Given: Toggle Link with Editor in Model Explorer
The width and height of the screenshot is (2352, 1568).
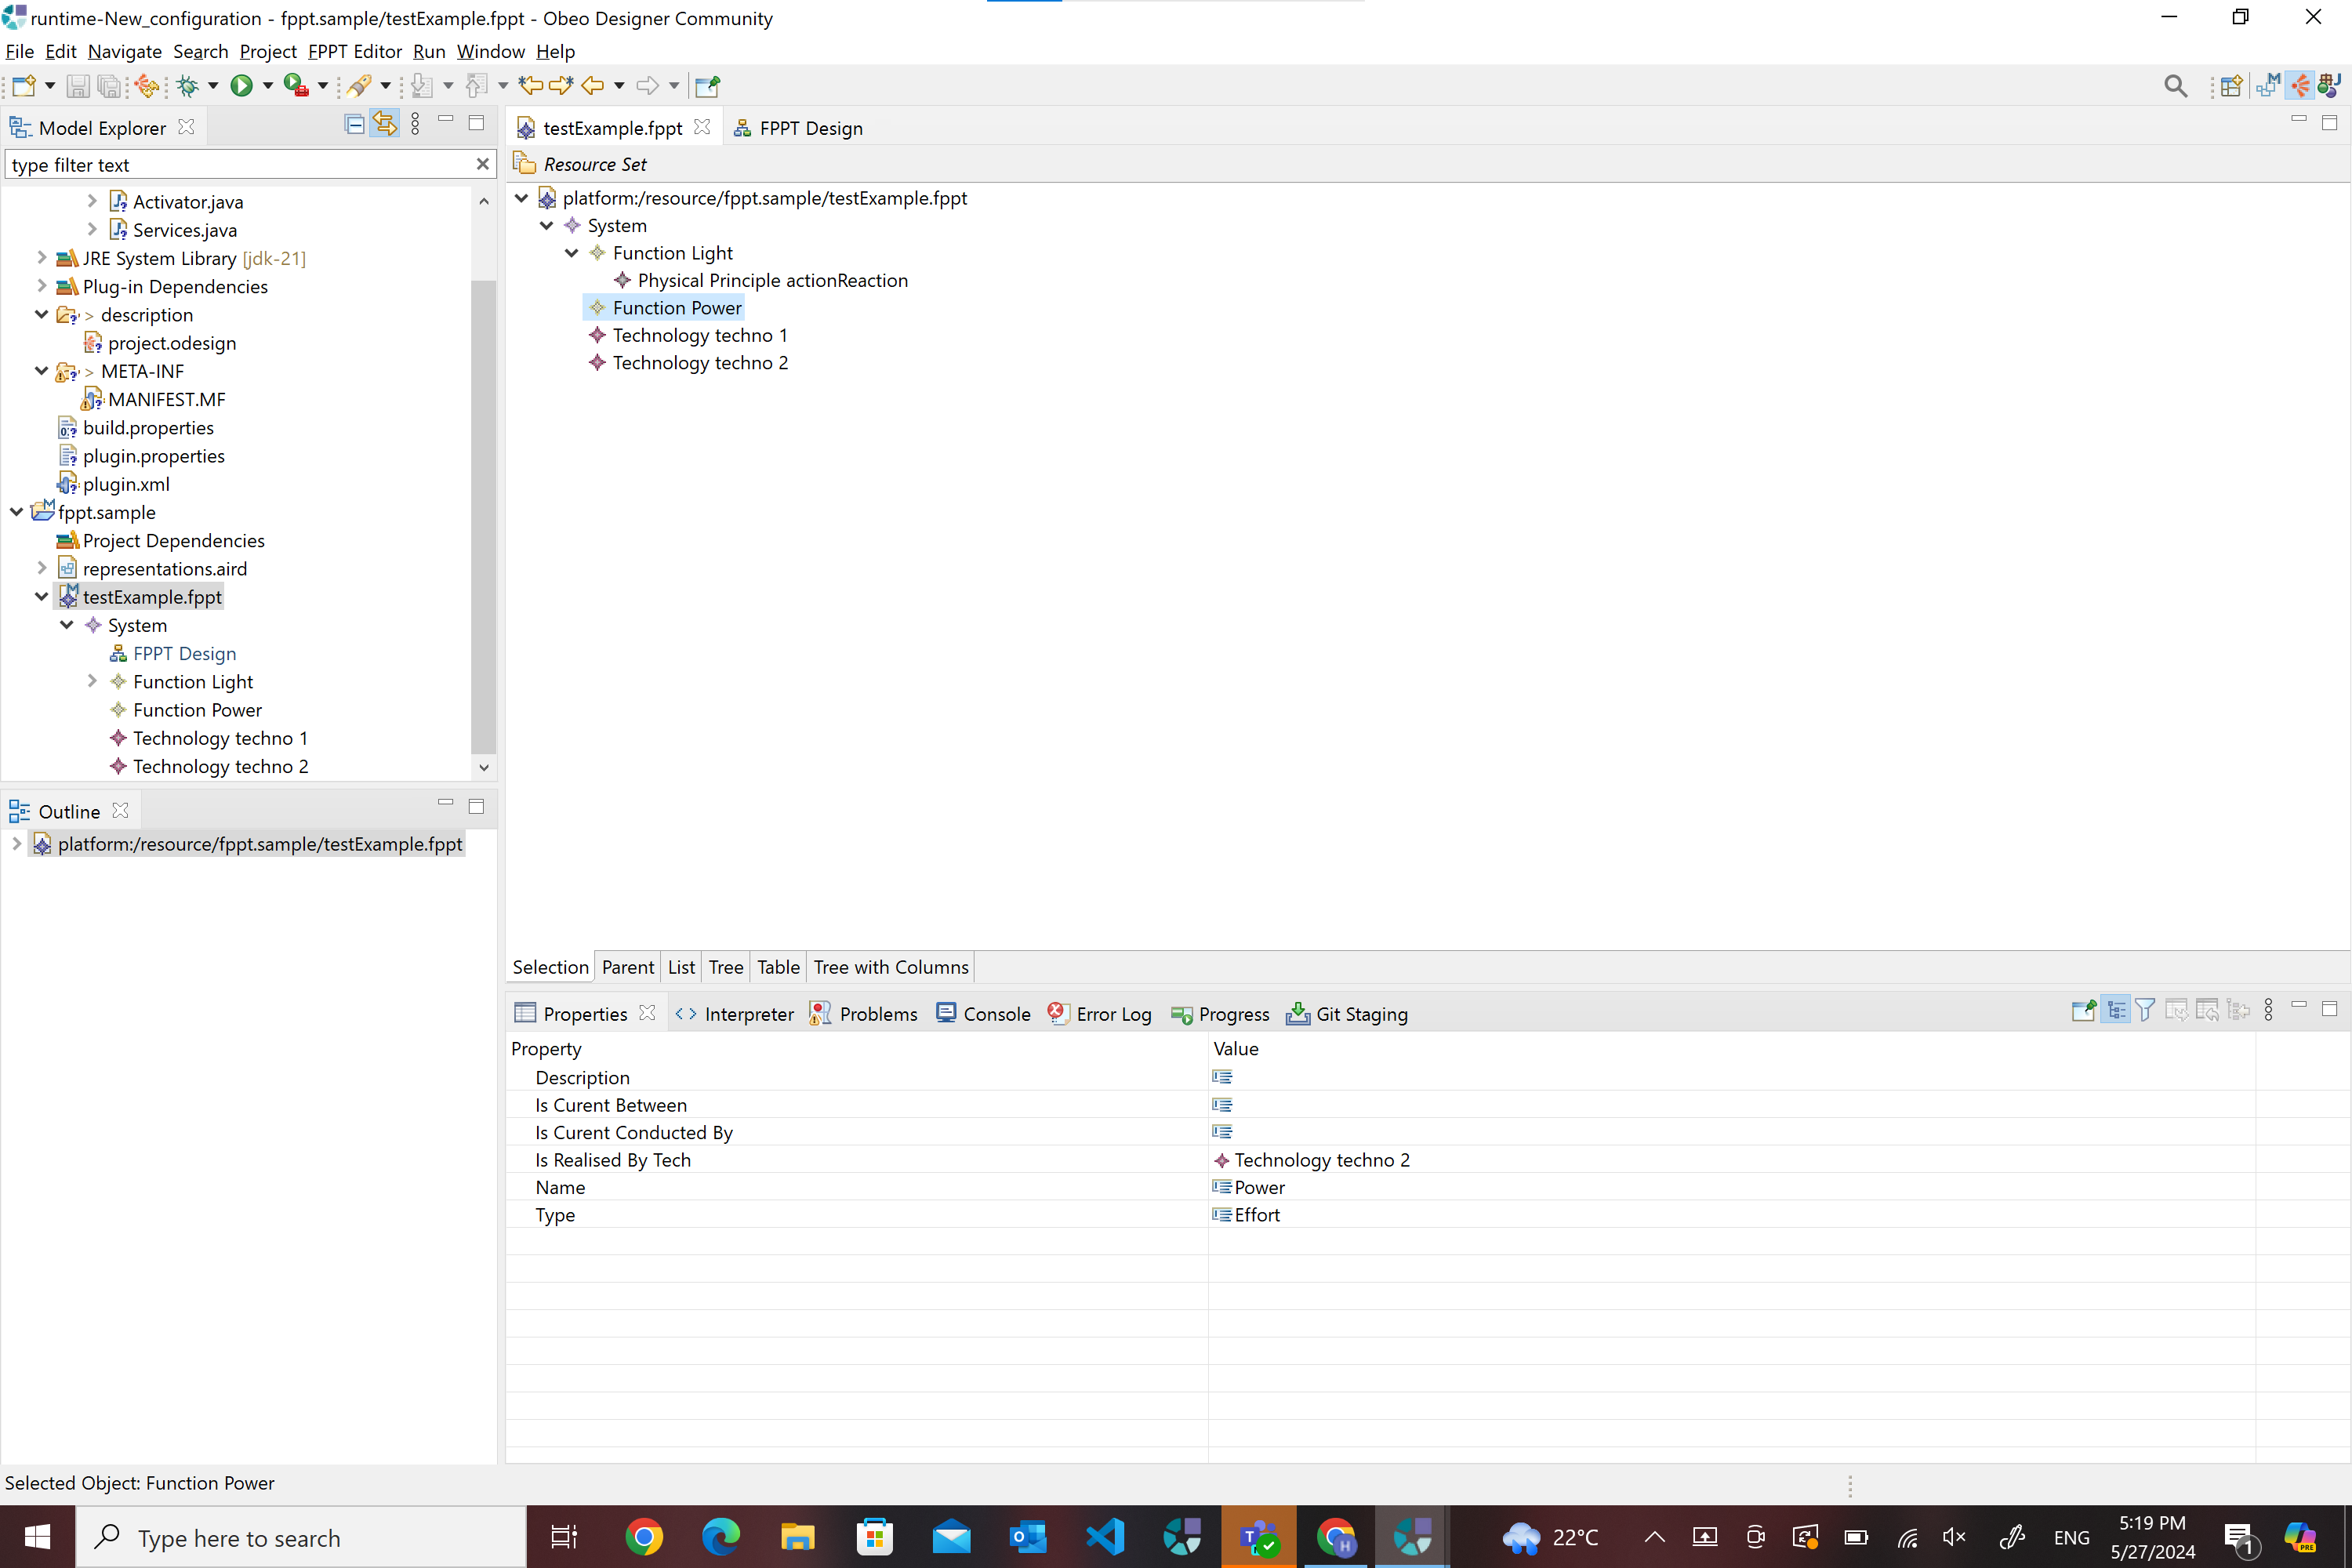Looking at the screenshot, I should (x=385, y=124).
